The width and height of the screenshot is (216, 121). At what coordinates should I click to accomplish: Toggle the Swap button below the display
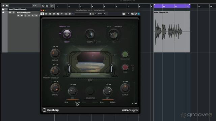[90, 82]
